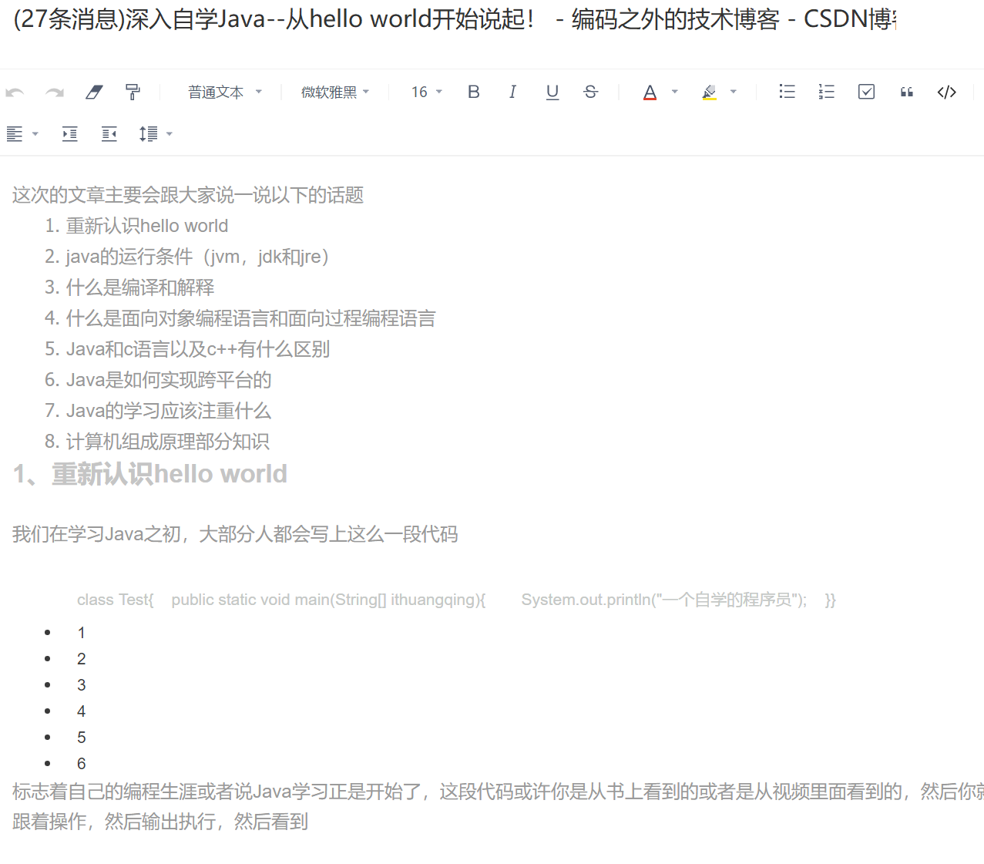Undo the last edit
This screenshot has height=864, width=984.
pos(15,92)
